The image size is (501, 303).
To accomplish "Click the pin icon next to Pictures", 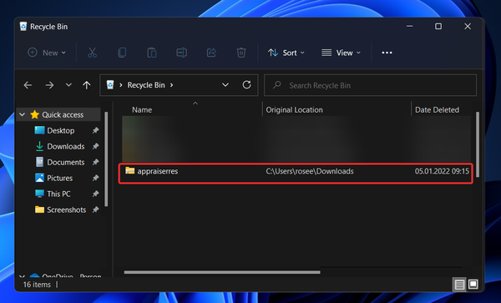I will click(95, 178).
